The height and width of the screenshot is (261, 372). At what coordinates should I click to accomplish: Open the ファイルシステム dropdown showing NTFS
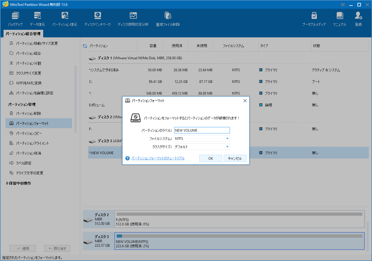[227, 138]
